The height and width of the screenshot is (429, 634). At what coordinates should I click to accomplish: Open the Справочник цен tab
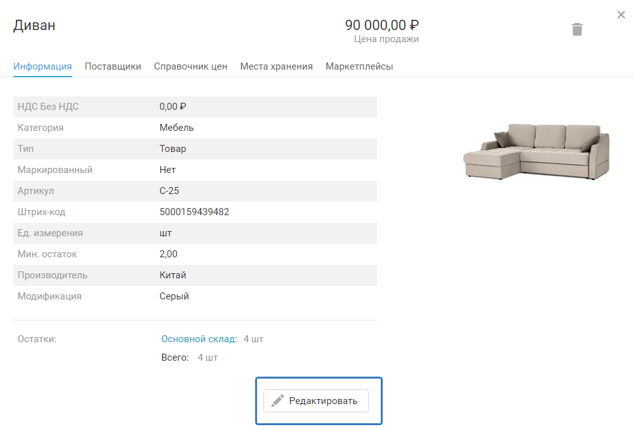(x=191, y=66)
